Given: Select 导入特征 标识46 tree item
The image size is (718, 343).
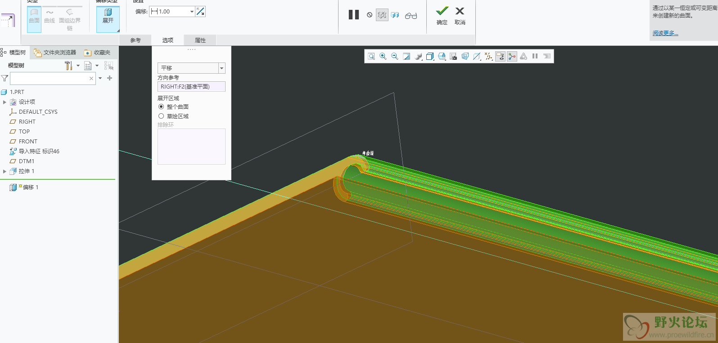Looking at the screenshot, I should 39,151.
